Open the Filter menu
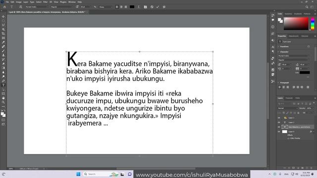The width and height of the screenshot is (317, 178). (x=45, y=2)
